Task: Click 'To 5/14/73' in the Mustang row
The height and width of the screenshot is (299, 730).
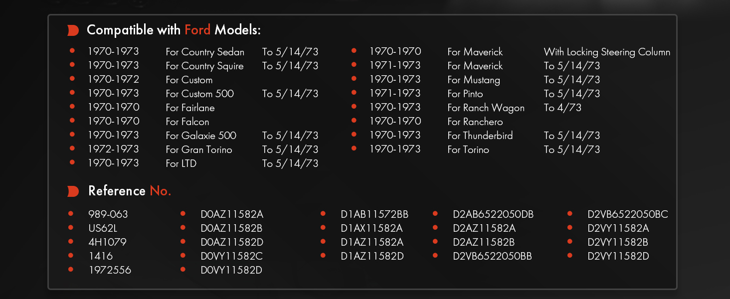Action: 572,80
